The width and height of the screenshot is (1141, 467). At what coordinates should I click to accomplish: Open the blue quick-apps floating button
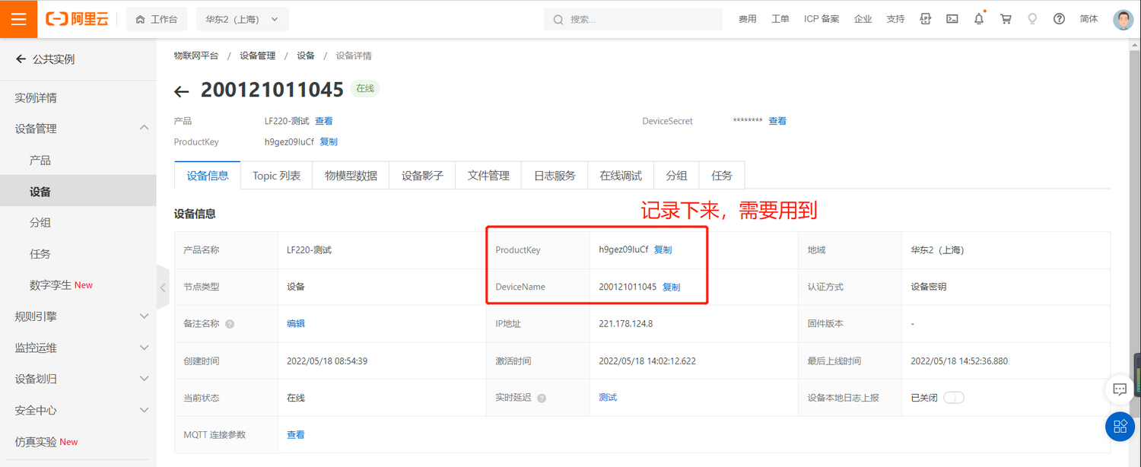pos(1120,426)
